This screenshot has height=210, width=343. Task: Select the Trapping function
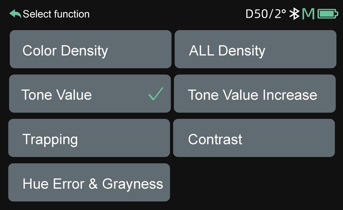(x=89, y=138)
